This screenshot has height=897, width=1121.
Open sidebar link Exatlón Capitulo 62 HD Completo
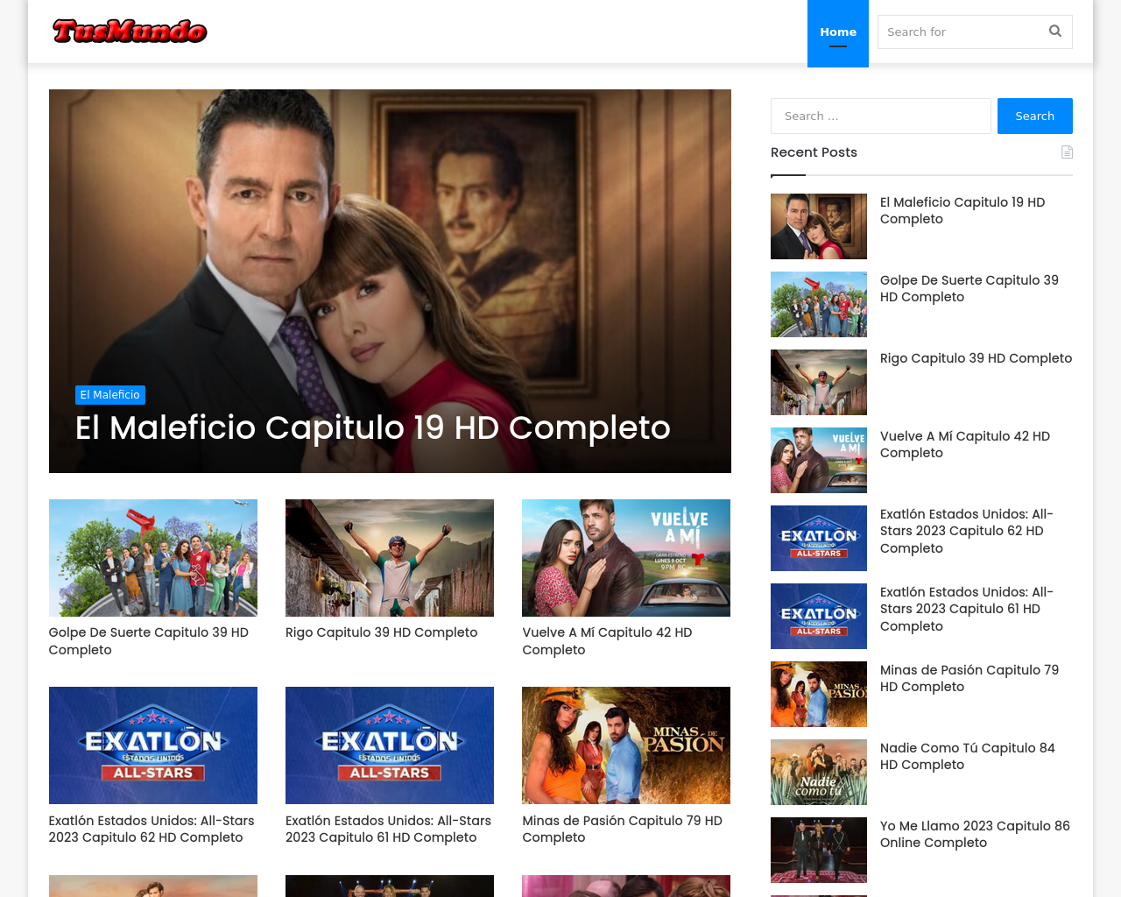point(967,531)
